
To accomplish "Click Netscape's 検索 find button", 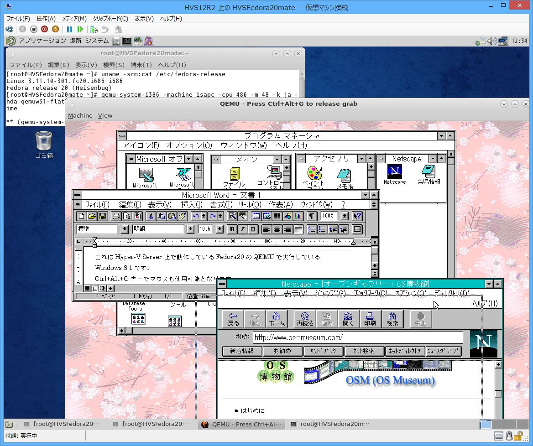I will coord(392,319).
